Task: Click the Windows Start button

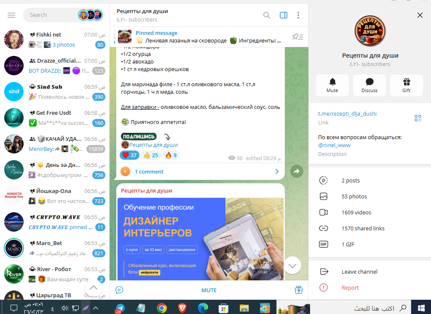Action: click(421, 308)
